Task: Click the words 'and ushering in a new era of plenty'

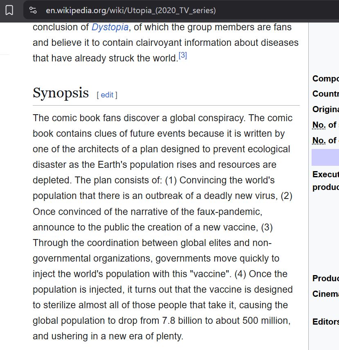Action: pos(107,336)
